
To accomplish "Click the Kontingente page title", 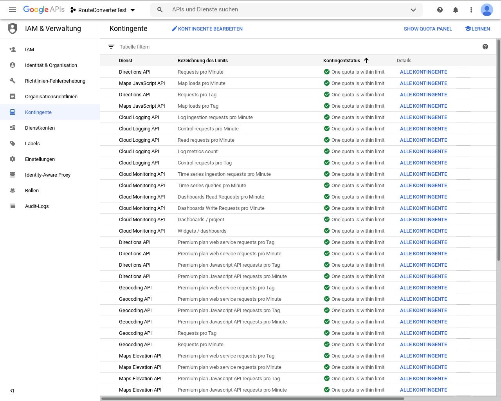I will pos(128,29).
